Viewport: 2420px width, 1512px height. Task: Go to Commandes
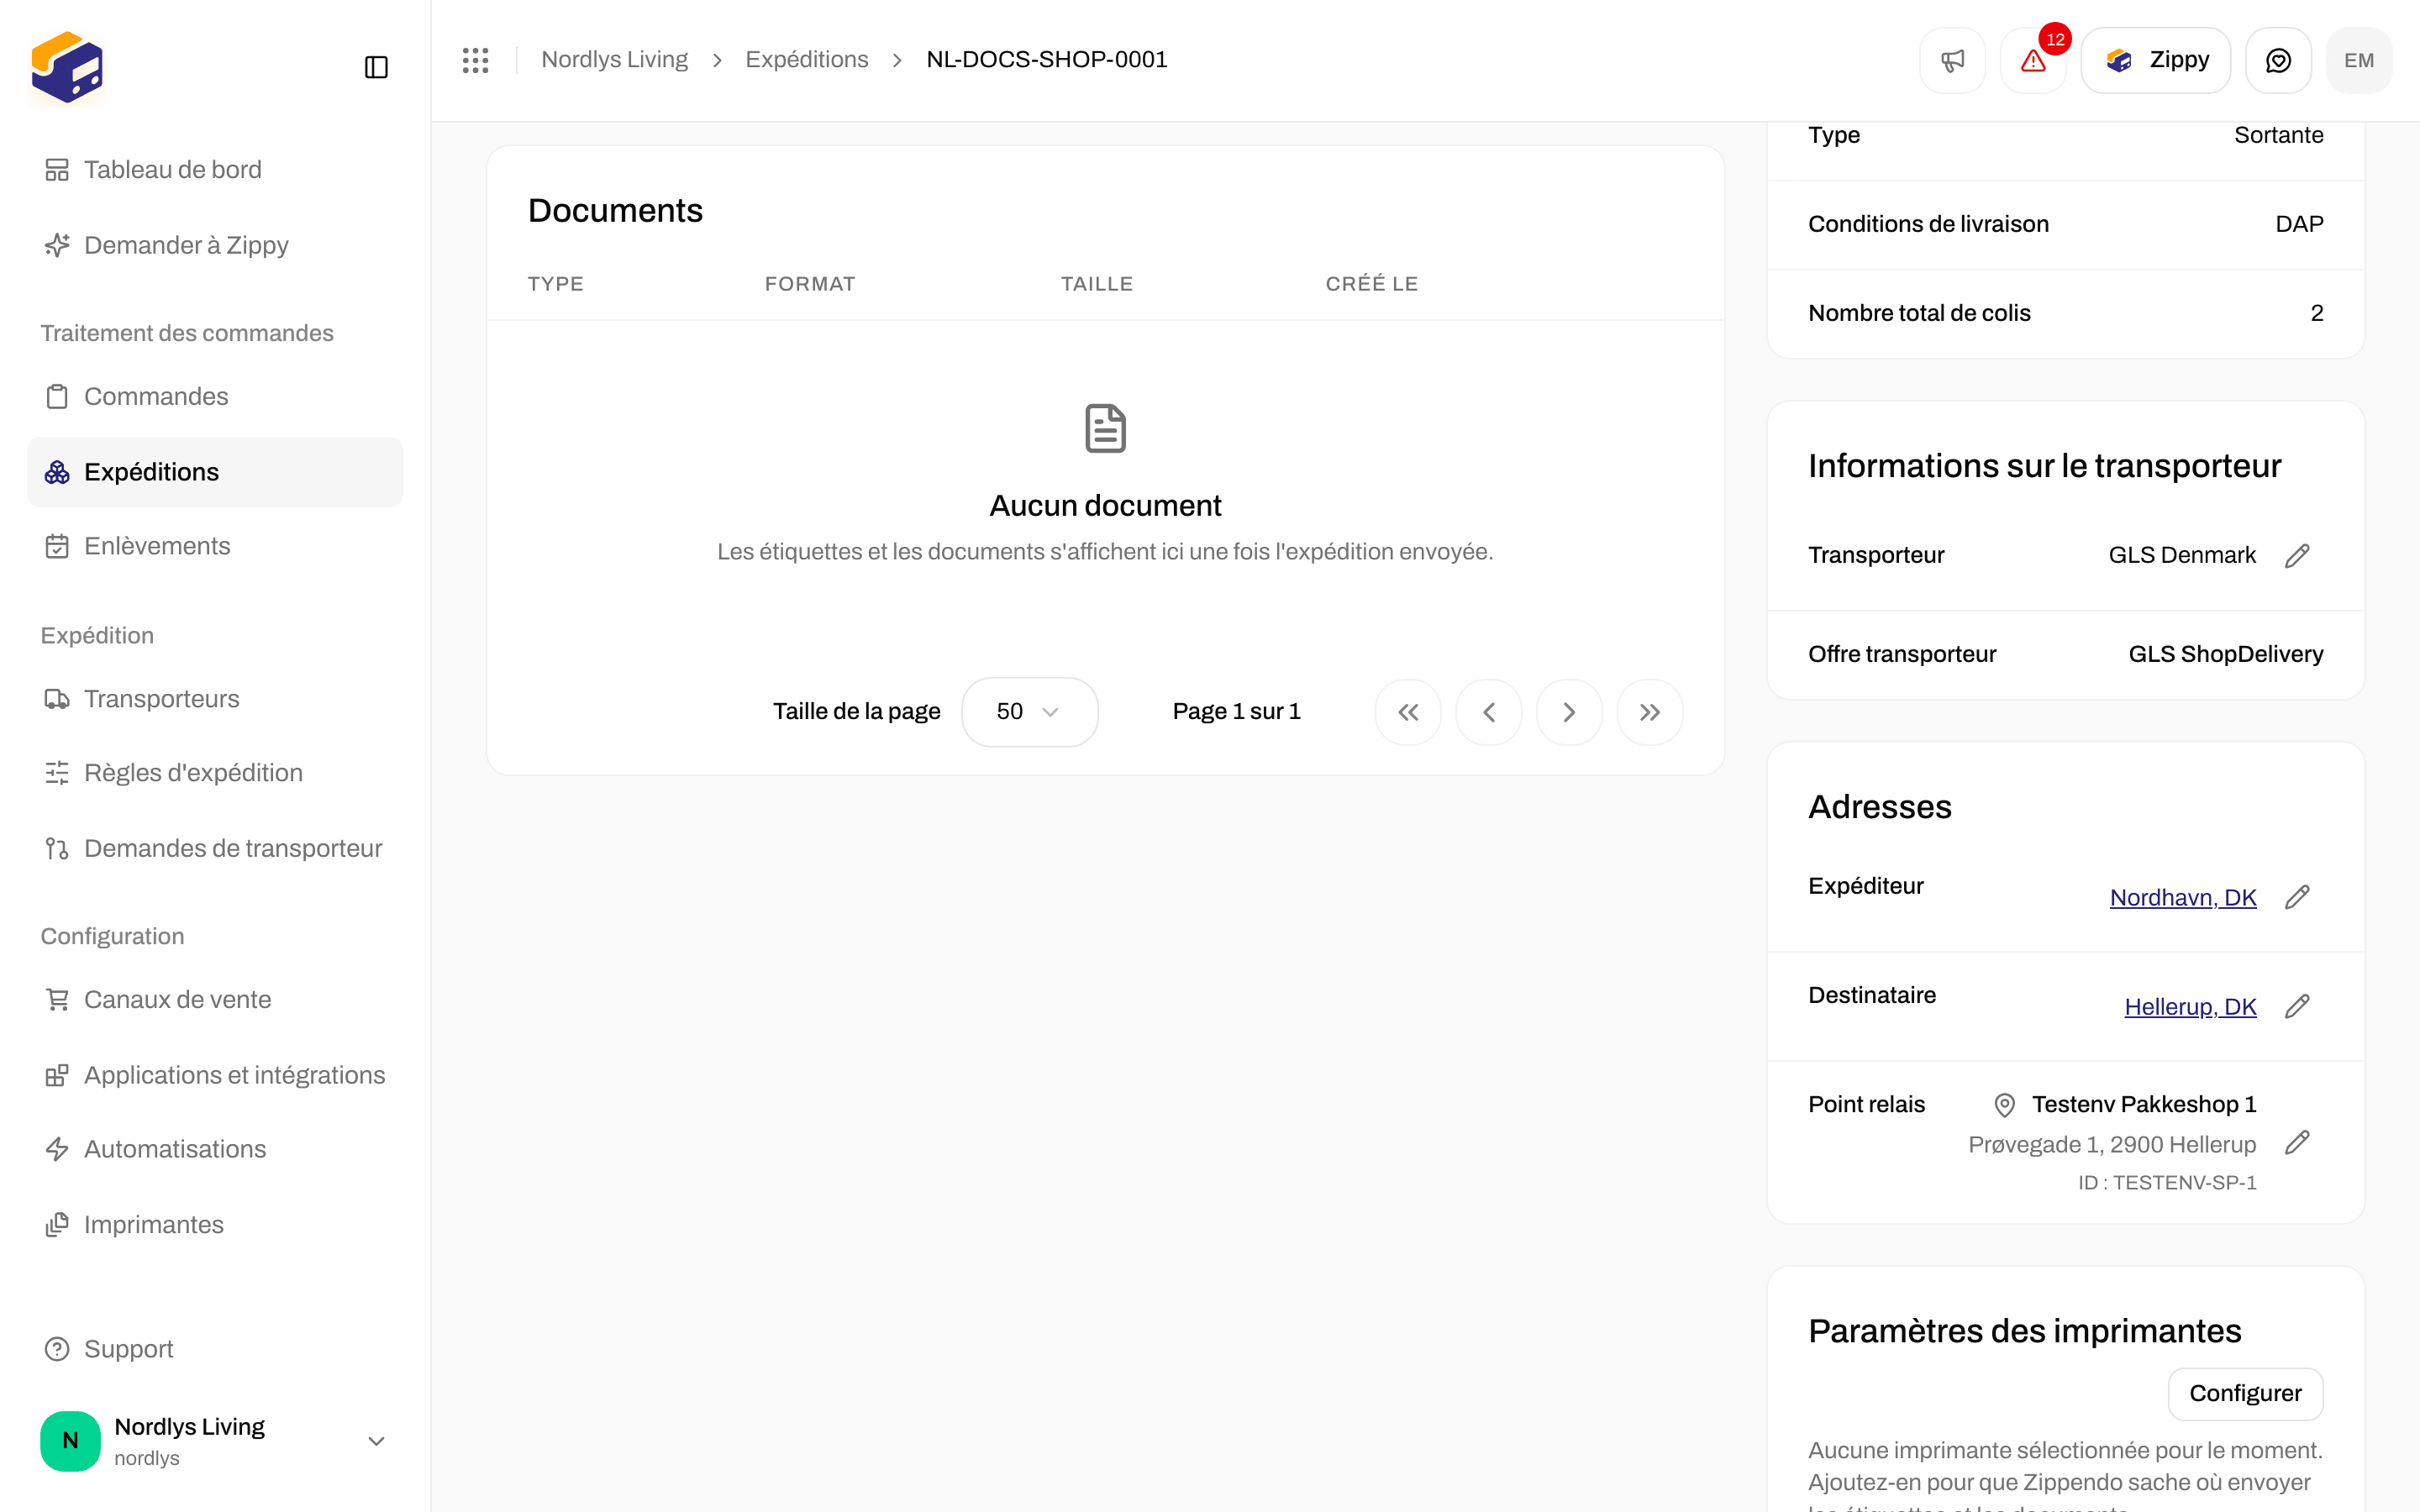(215, 396)
